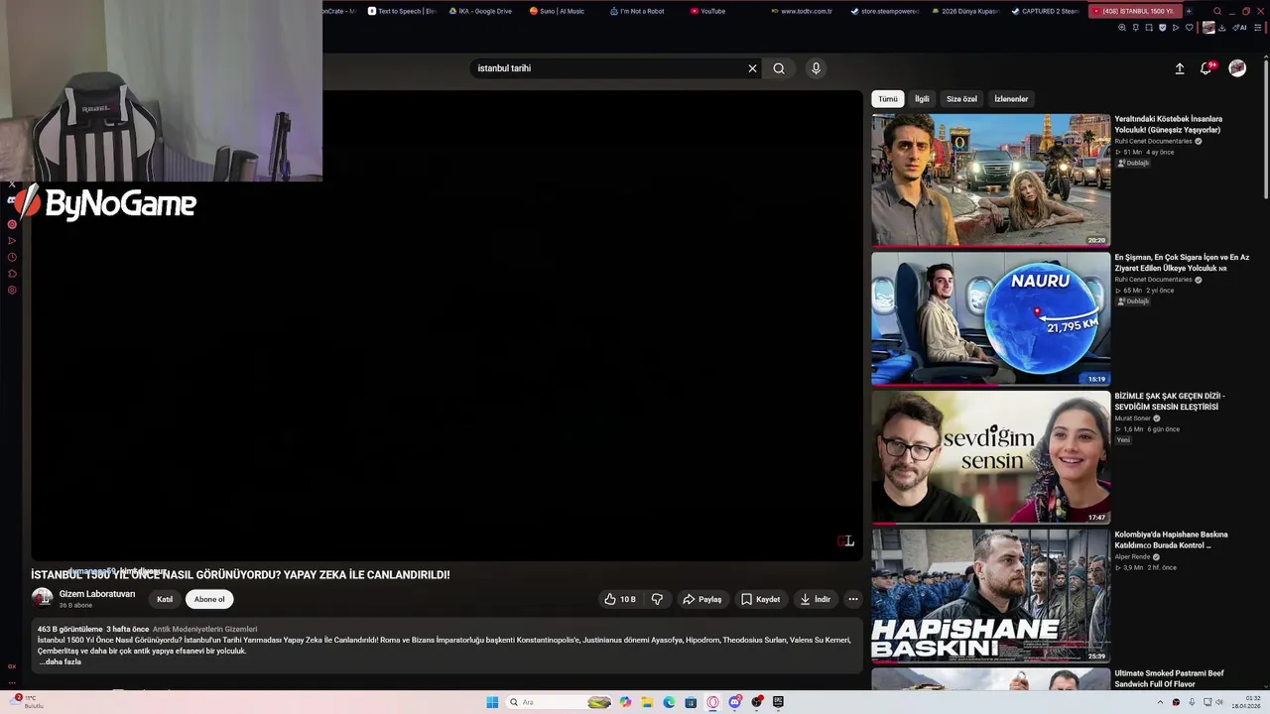Dislike the video with the thumbs-down icon

pyautogui.click(x=657, y=599)
